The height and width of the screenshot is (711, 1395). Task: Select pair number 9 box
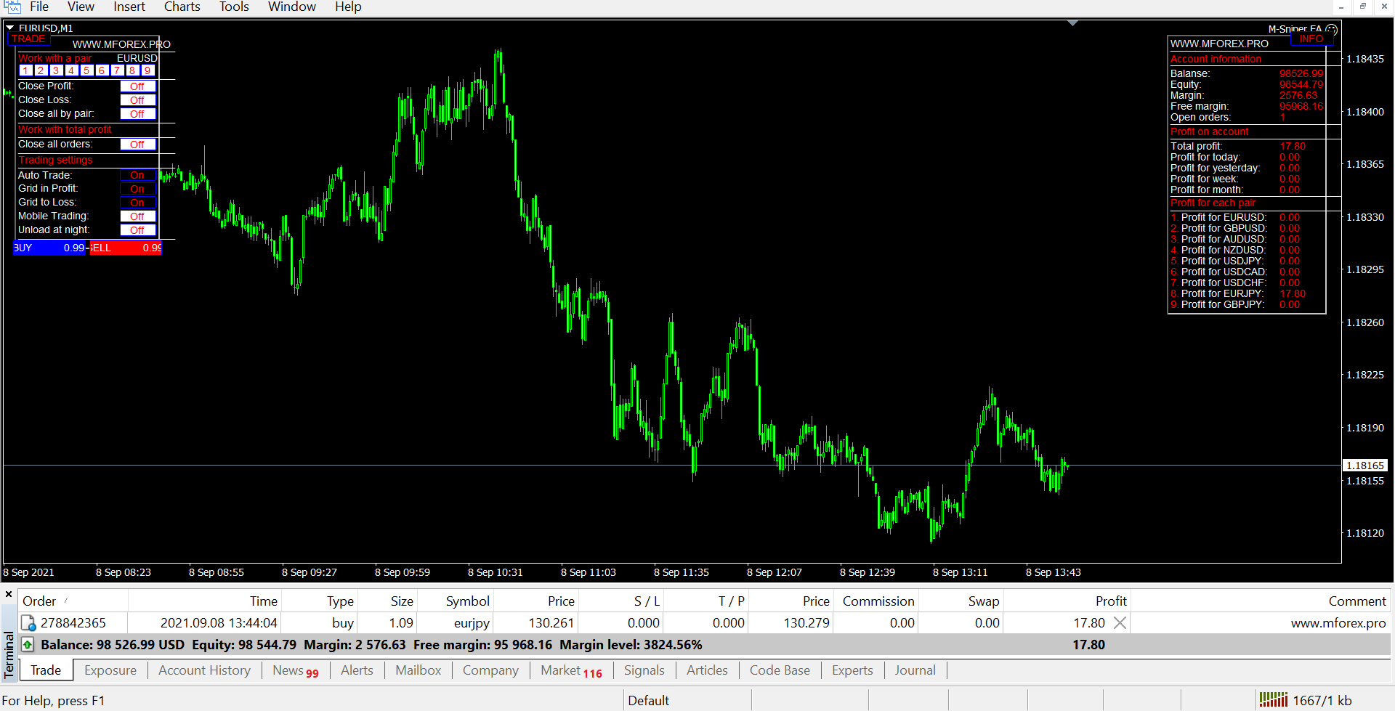(x=147, y=70)
